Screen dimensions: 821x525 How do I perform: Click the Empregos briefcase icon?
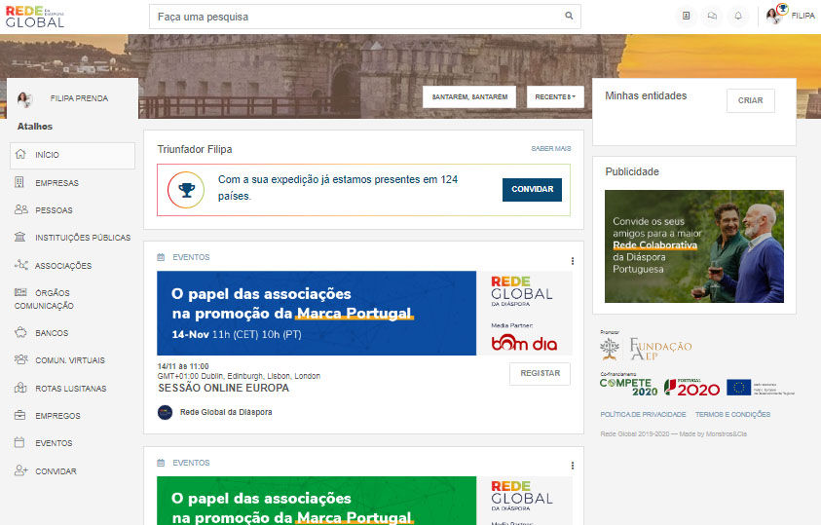19,415
